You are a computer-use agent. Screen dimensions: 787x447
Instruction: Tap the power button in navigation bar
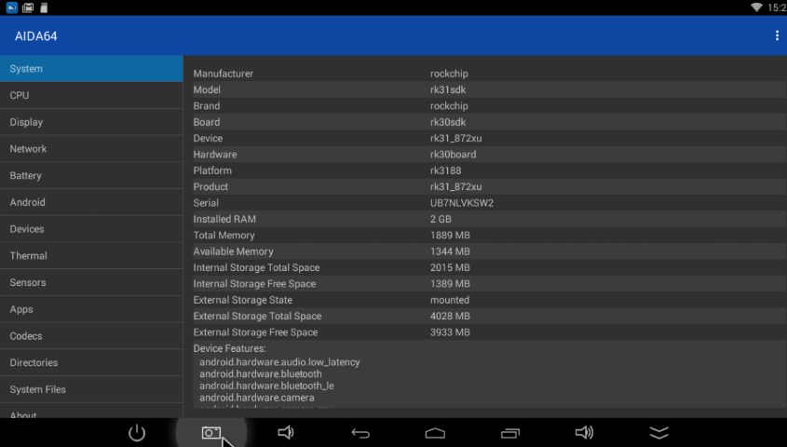point(137,432)
